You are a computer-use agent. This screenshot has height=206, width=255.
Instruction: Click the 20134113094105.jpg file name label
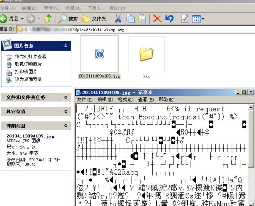tap(100, 76)
